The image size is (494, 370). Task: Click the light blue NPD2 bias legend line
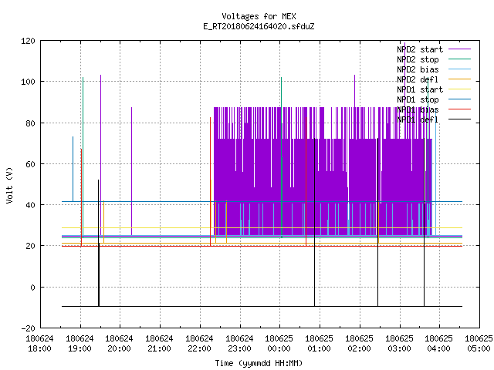tap(459, 69)
